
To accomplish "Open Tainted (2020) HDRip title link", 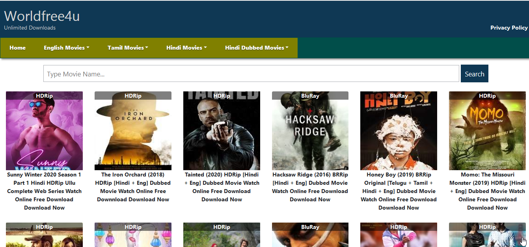I will coord(222,187).
